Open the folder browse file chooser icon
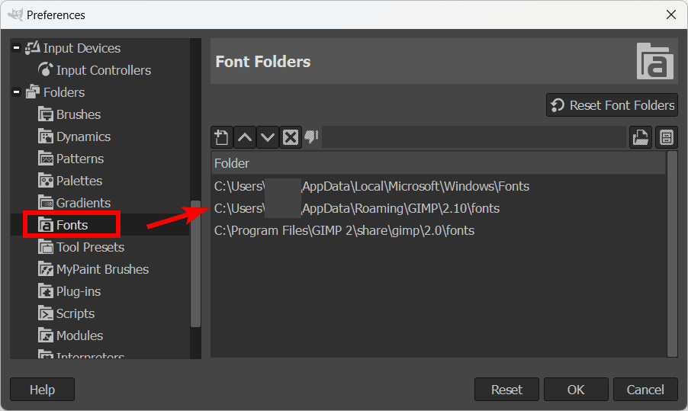The width and height of the screenshot is (688, 411). (640, 137)
